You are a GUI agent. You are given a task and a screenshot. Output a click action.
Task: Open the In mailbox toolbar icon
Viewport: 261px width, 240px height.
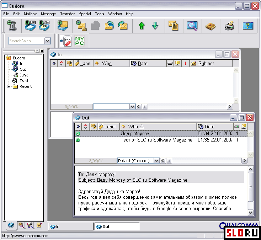tap(30, 26)
